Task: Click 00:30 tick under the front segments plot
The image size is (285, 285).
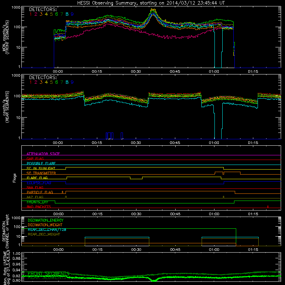Action: (x=136, y=72)
